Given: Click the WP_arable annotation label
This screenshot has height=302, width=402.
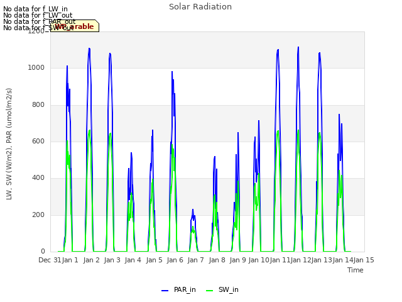Looking at the screenshot, I should pyautogui.click(x=75, y=26).
